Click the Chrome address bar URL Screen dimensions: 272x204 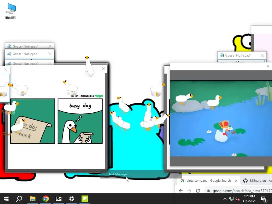click(242, 191)
